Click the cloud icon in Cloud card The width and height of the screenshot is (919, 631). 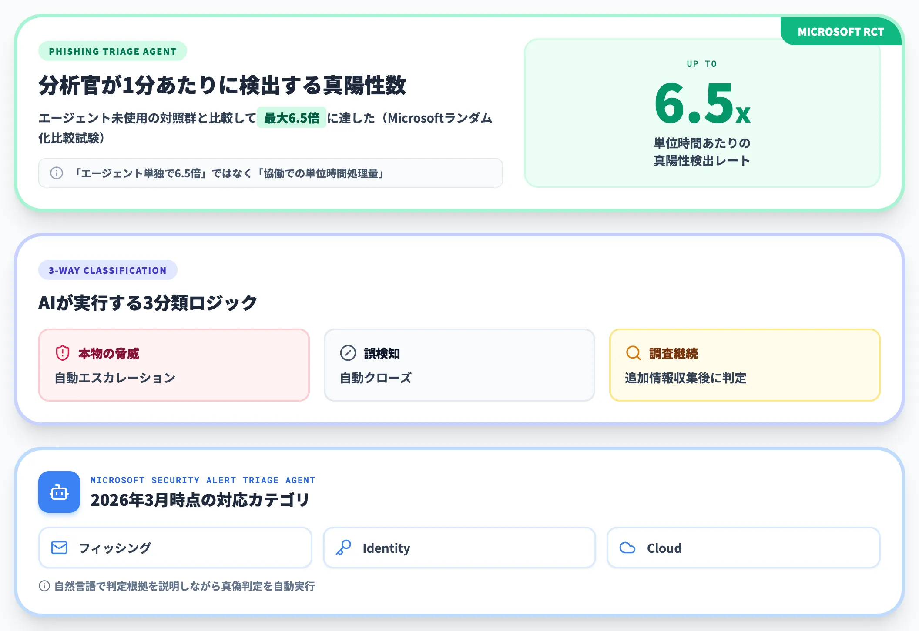tap(627, 548)
